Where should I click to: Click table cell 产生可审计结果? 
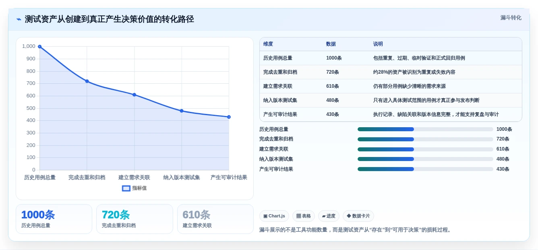pos(280,114)
